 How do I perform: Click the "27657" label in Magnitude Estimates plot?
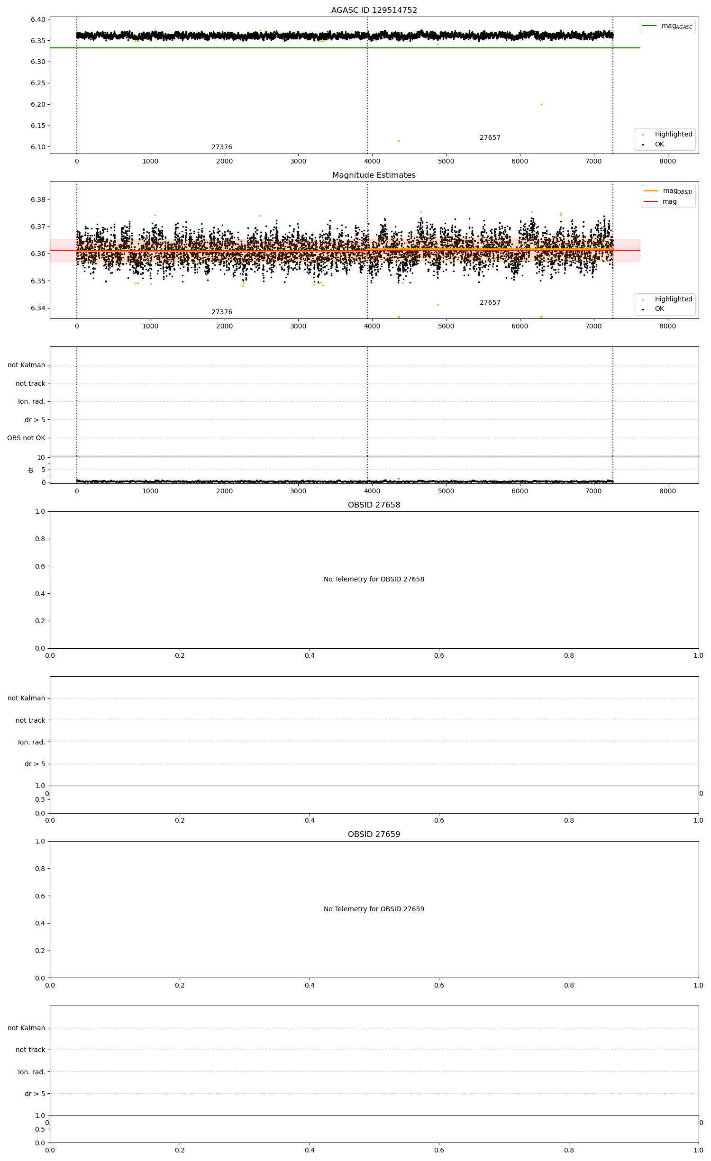pos(490,303)
